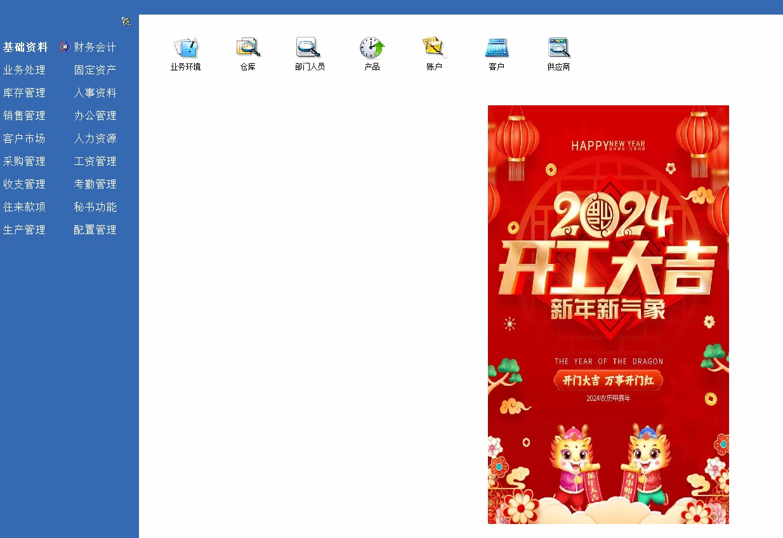Open 配置管理 configuration management

pos(95,230)
